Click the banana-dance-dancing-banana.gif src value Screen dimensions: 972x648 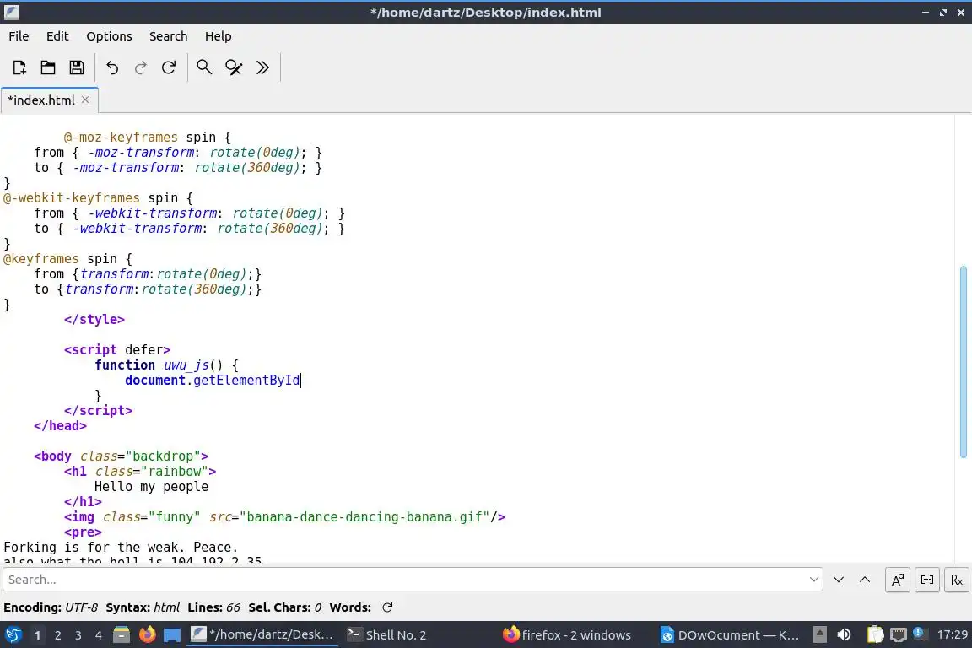tap(364, 517)
